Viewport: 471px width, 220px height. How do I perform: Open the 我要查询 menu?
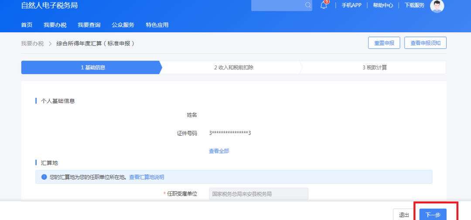coord(89,25)
